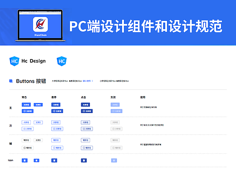The width and height of the screenshot is (236, 177).
Task: Click the 失效 auxiliary 辅 button with circle icon
Action: (117, 148)
